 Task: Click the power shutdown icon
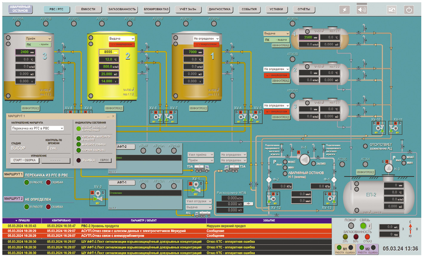tap(409, 10)
